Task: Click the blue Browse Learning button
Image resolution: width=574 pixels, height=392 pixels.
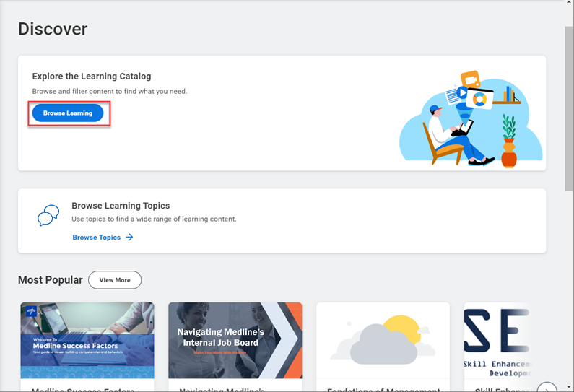Action: pos(68,113)
